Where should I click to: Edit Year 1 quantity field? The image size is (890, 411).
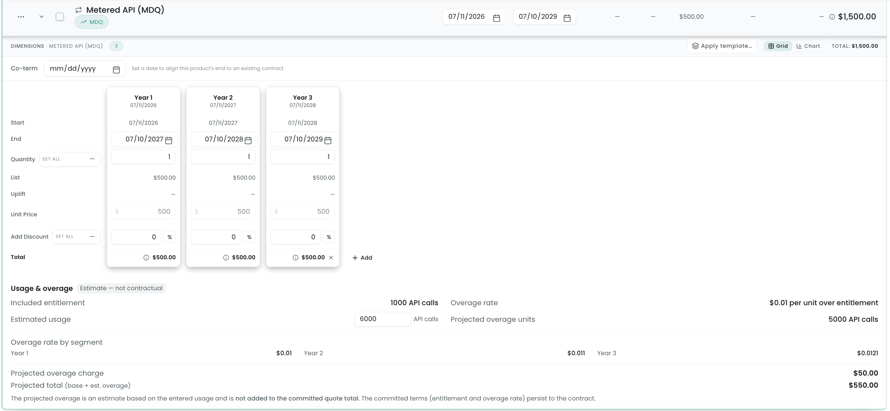coord(143,157)
